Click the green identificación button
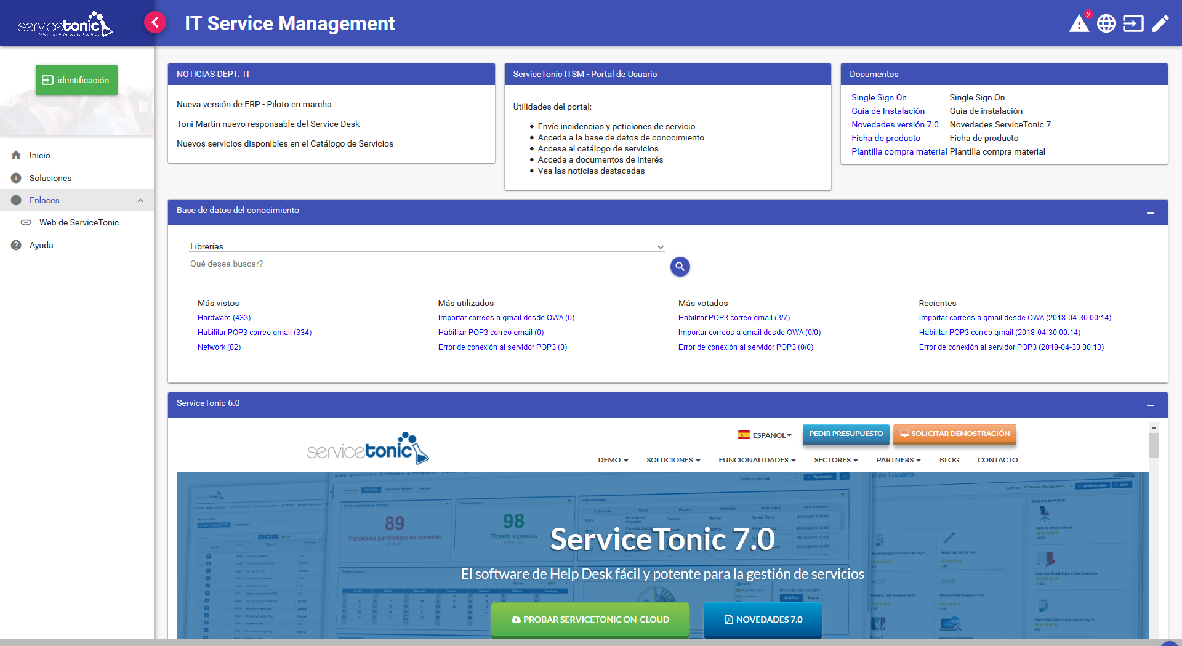1182x646 pixels. click(x=76, y=80)
